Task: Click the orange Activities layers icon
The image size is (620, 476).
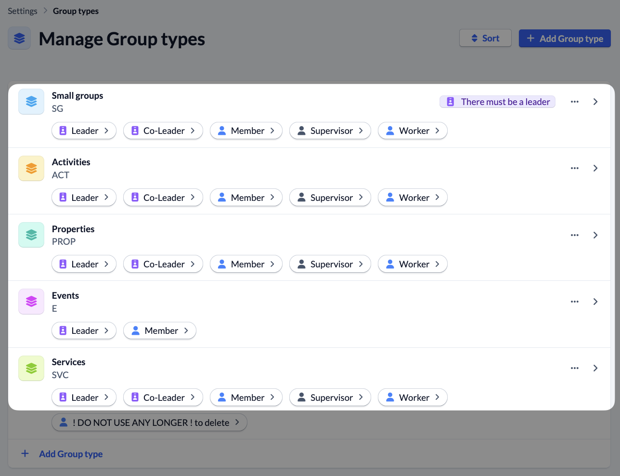Action: point(31,168)
